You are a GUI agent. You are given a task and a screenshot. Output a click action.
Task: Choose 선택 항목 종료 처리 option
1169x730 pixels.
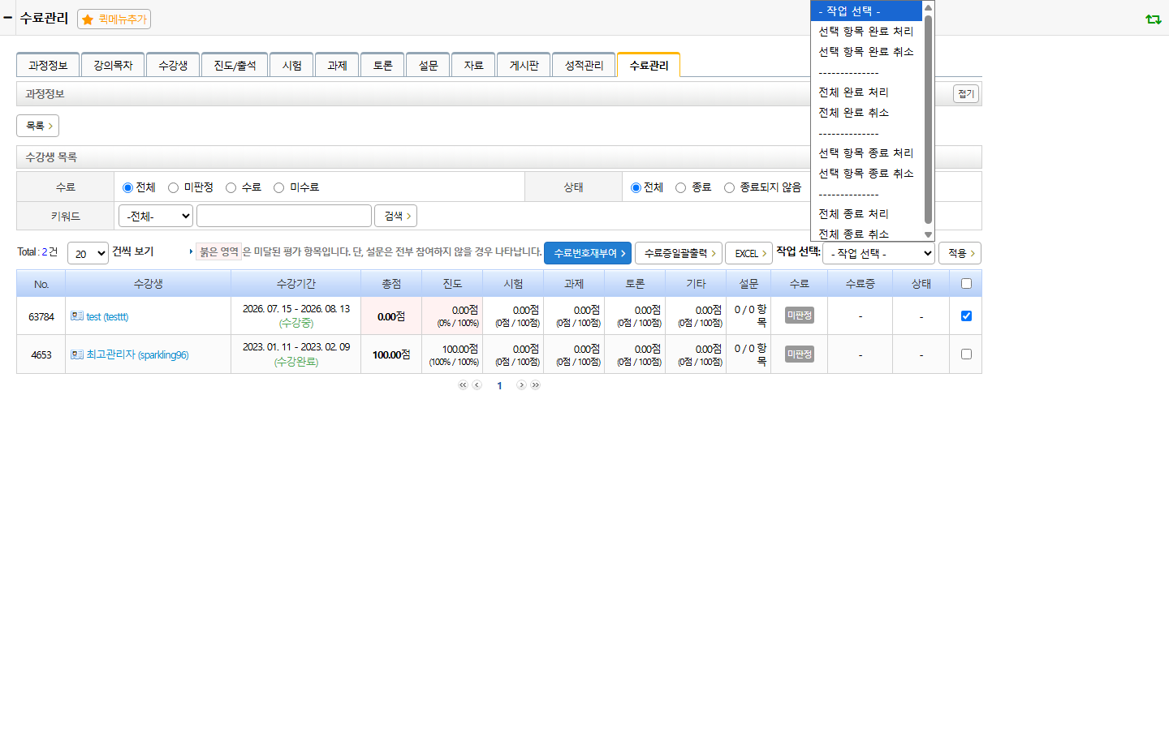[x=866, y=153]
